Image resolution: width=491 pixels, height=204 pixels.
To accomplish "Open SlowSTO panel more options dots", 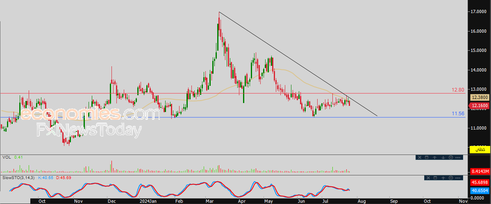I will tap(458, 178).
